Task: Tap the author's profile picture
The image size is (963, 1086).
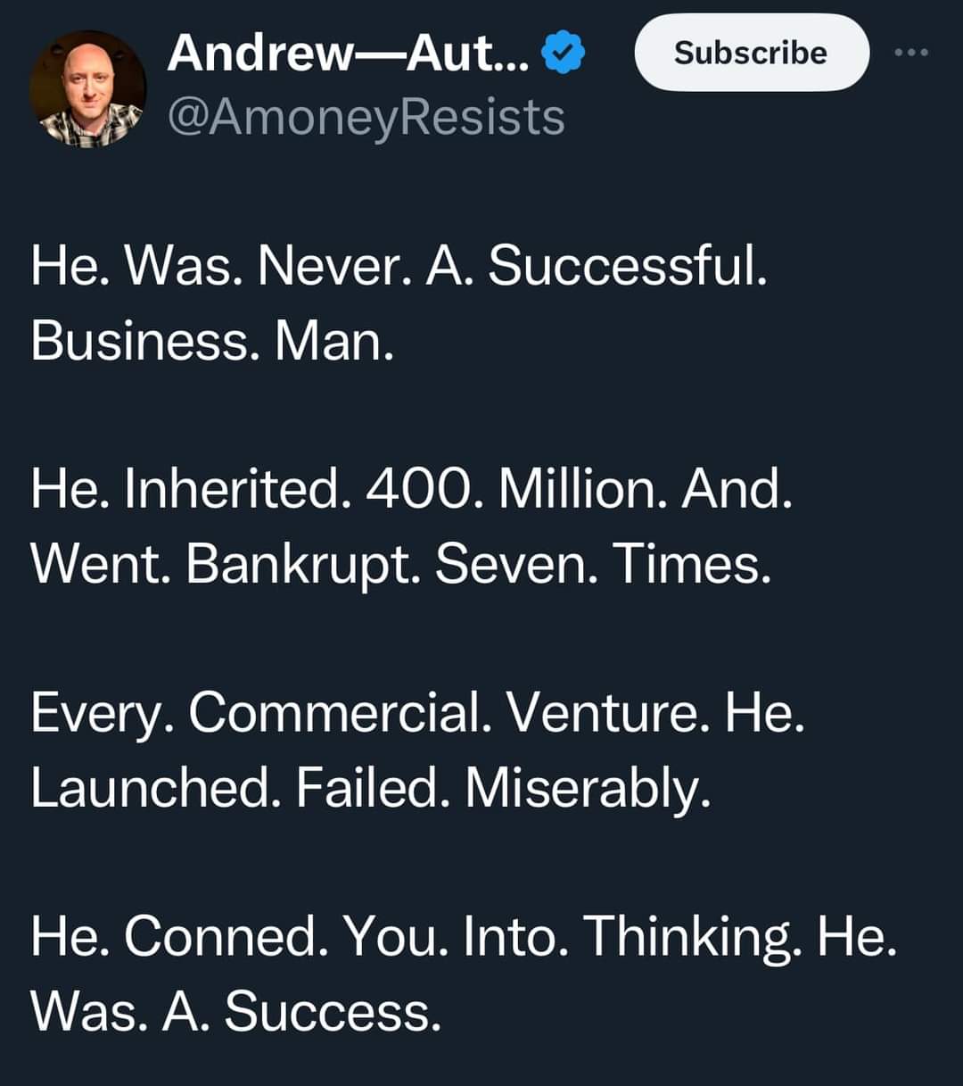Action: click(x=86, y=88)
